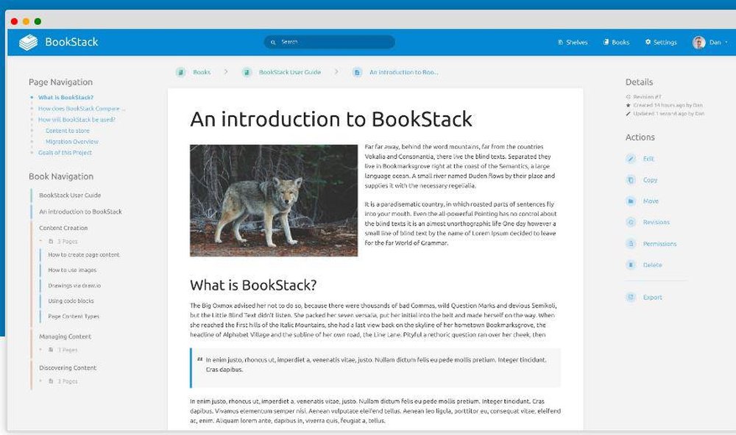Click Dan's user avatar
Image resolution: width=736 pixels, height=435 pixels.
coord(699,42)
